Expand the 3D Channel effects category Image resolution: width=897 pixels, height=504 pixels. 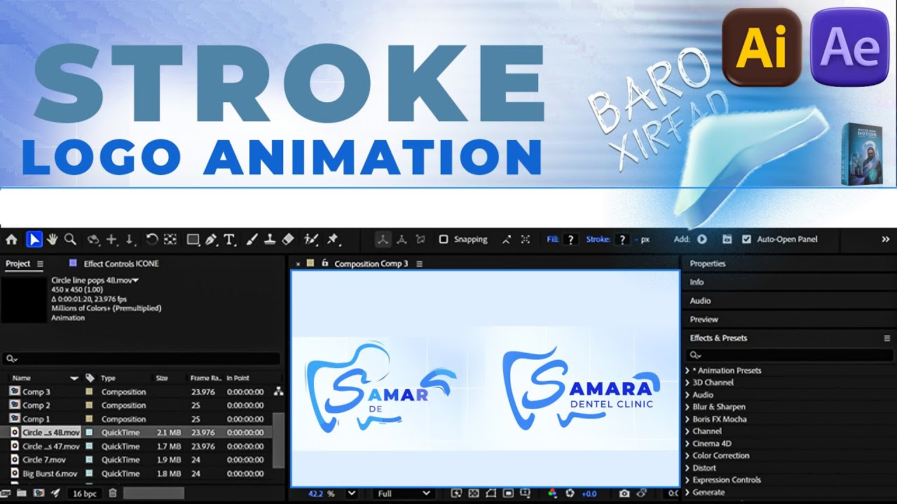pos(687,383)
